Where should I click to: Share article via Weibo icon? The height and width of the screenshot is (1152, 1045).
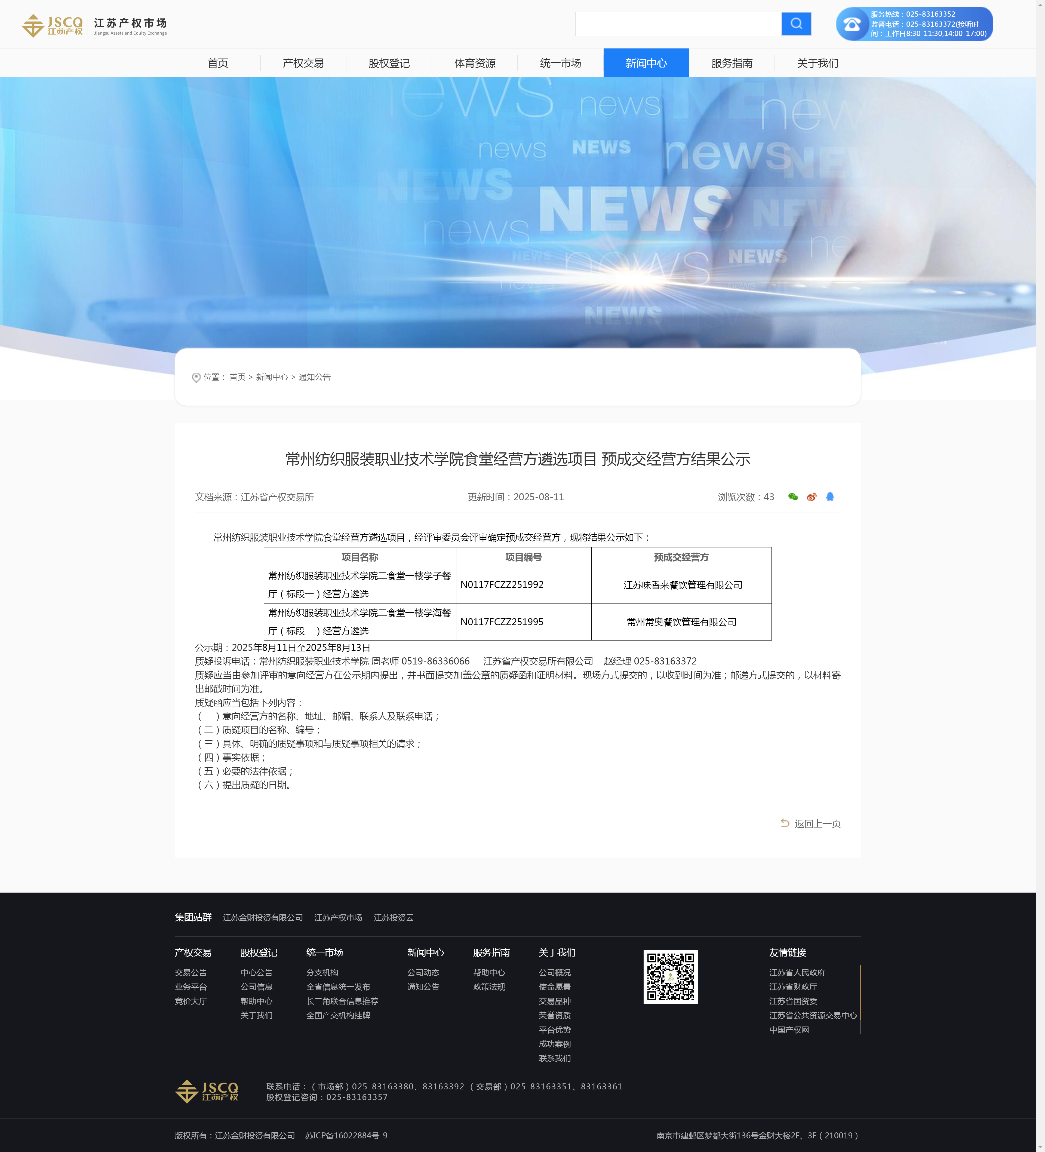[811, 497]
